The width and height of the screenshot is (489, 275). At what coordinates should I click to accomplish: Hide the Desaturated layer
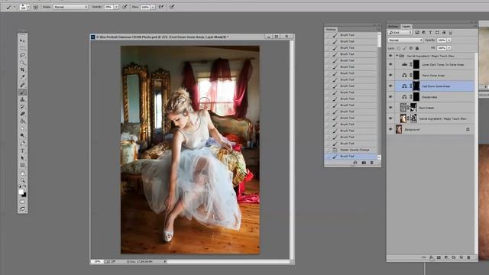coord(390,97)
